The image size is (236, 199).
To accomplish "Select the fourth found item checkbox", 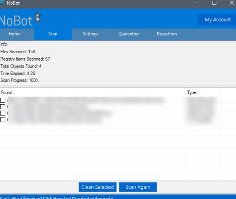I will point(3,120).
